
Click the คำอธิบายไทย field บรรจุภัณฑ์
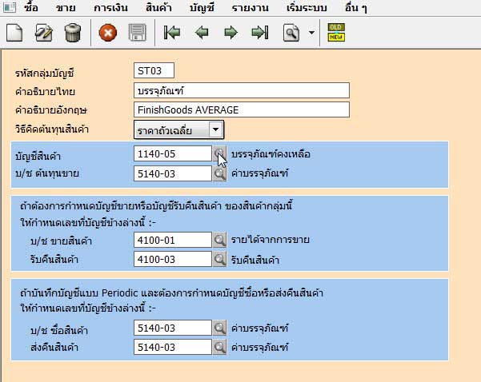point(242,90)
